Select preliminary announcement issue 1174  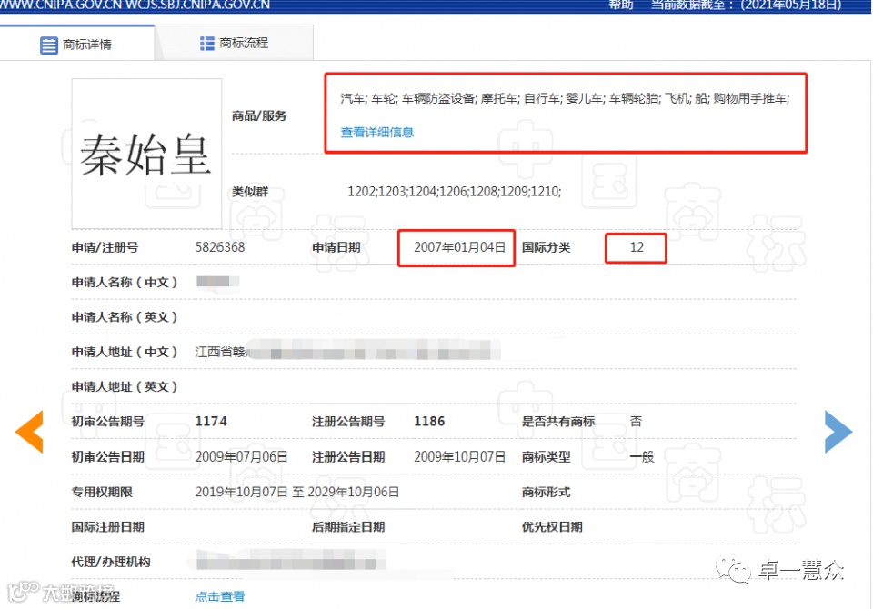[x=211, y=422]
